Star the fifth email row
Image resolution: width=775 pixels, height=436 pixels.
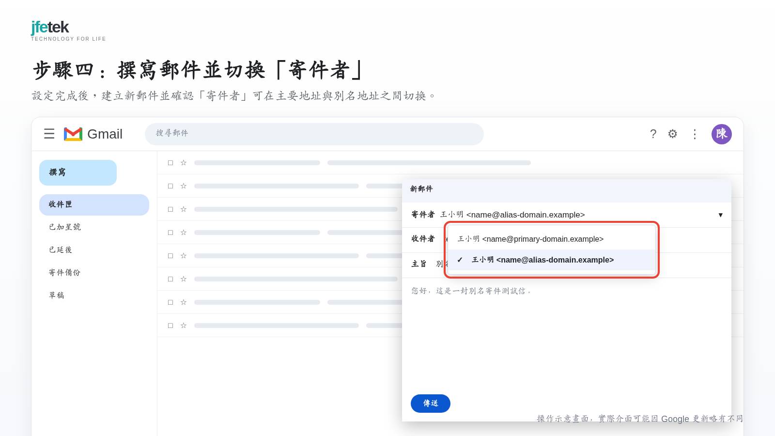184,256
